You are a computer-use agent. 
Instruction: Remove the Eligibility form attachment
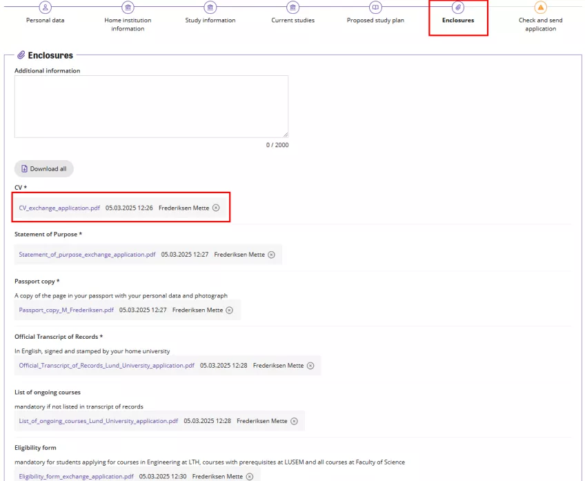pyautogui.click(x=250, y=476)
